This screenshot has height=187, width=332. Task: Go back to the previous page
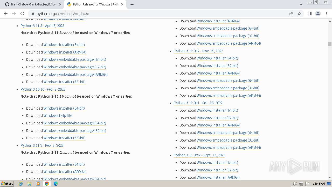pos(6,14)
